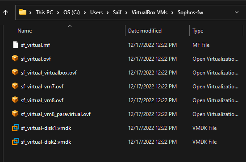The height and width of the screenshot is (162, 246).
Task: Go to Saif folder in breadcrumb
Action: (117, 12)
